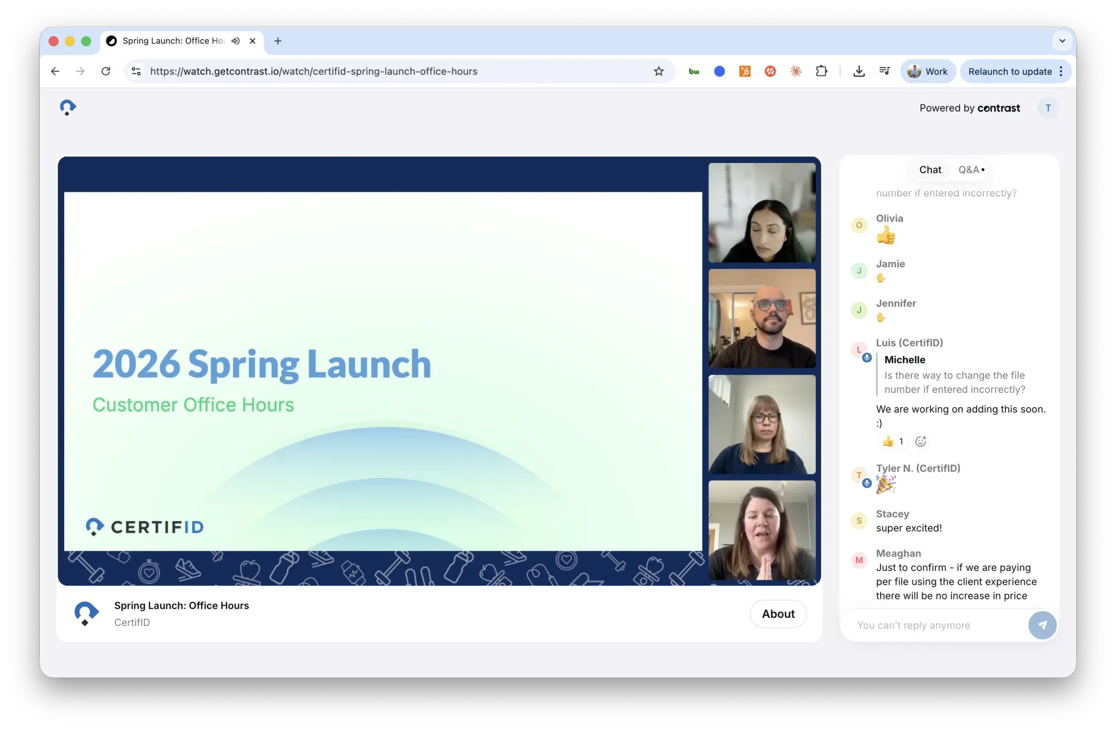Click the 2026 Spring Launch slide
Screen dimensions: 1116x730
click(x=383, y=371)
